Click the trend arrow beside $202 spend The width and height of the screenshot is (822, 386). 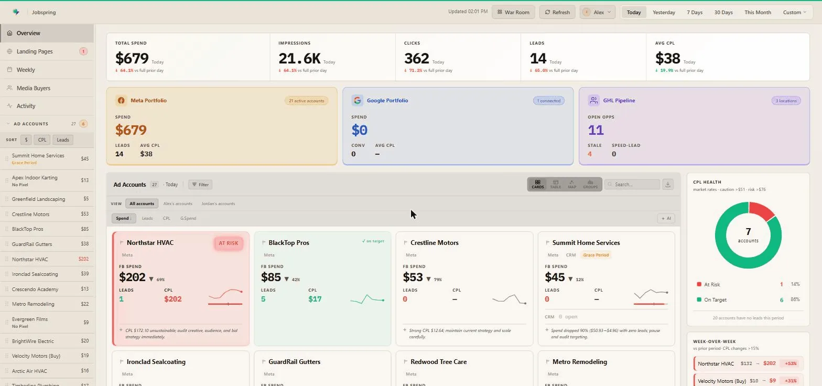(152, 279)
